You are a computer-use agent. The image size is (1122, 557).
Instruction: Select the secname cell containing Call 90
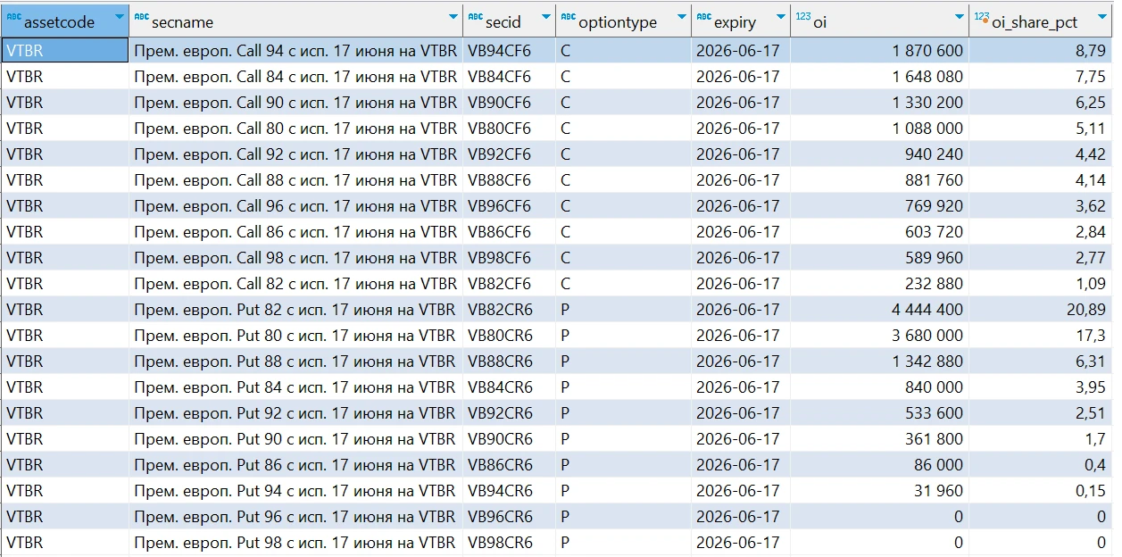click(x=295, y=103)
